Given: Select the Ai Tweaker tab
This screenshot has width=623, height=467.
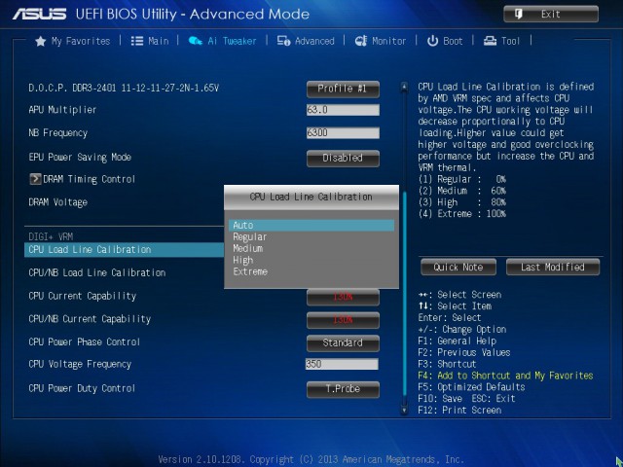Looking at the screenshot, I should (222, 41).
